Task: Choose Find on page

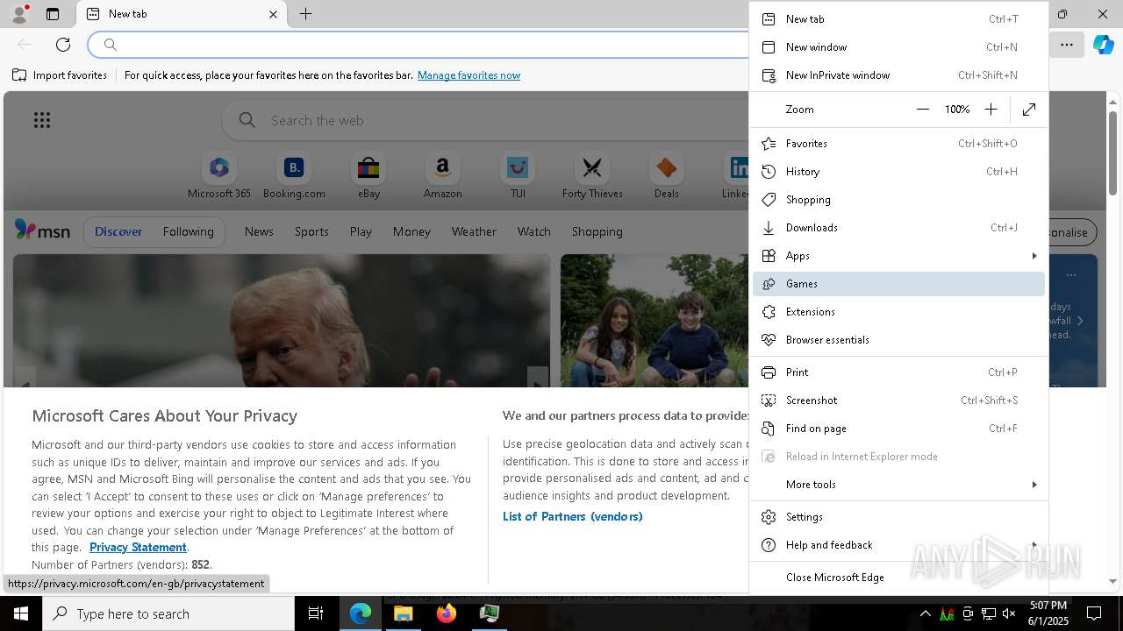Action: pos(898,429)
